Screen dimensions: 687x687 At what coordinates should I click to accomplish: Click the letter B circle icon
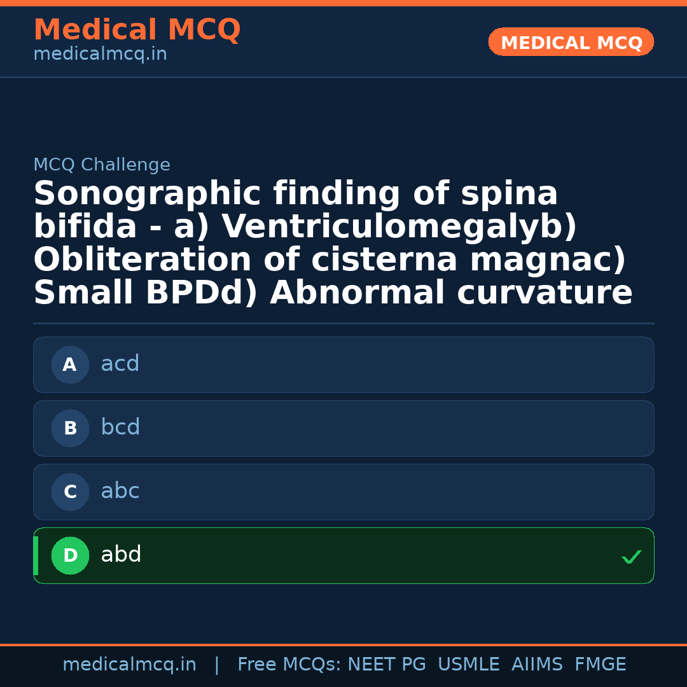[70, 429]
